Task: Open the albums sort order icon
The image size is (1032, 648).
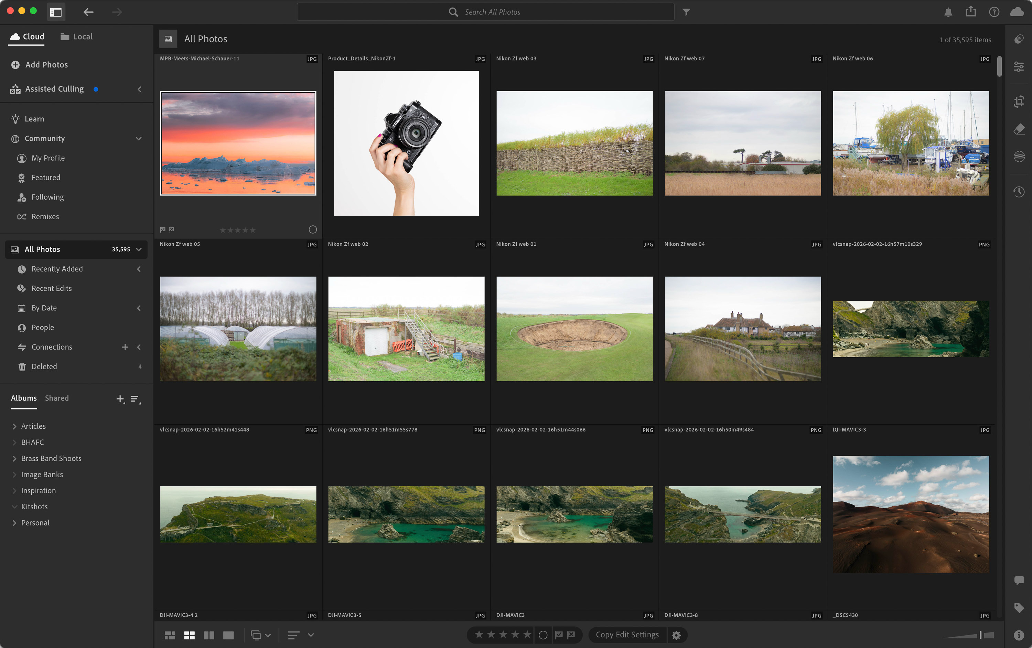Action: click(136, 400)
